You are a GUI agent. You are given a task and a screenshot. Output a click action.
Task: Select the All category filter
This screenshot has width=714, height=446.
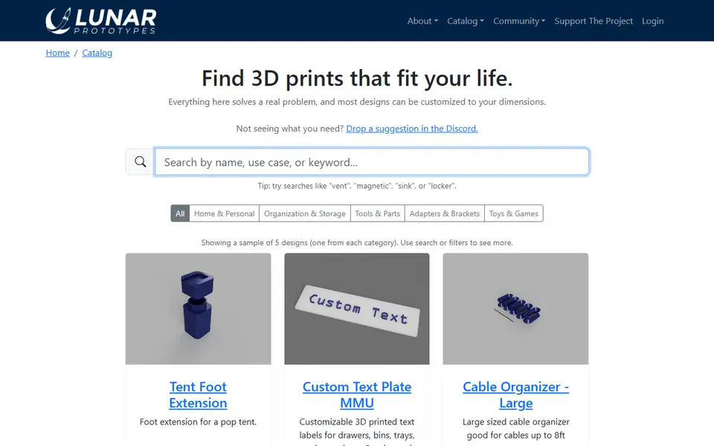pos(180,213)
